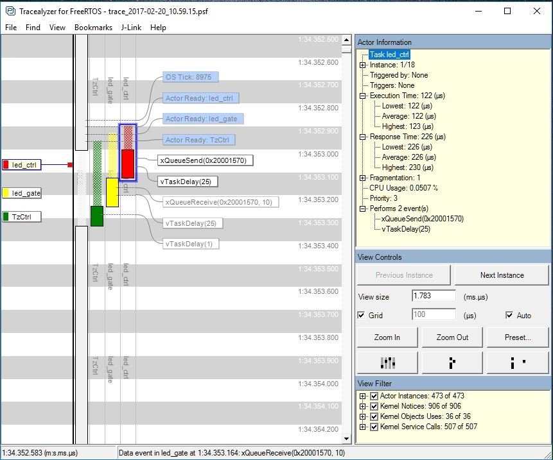This screenshot has width=553, height=460.
Task: Select the yellow led_gate actor legend label
Action: (x=22, y=193)
